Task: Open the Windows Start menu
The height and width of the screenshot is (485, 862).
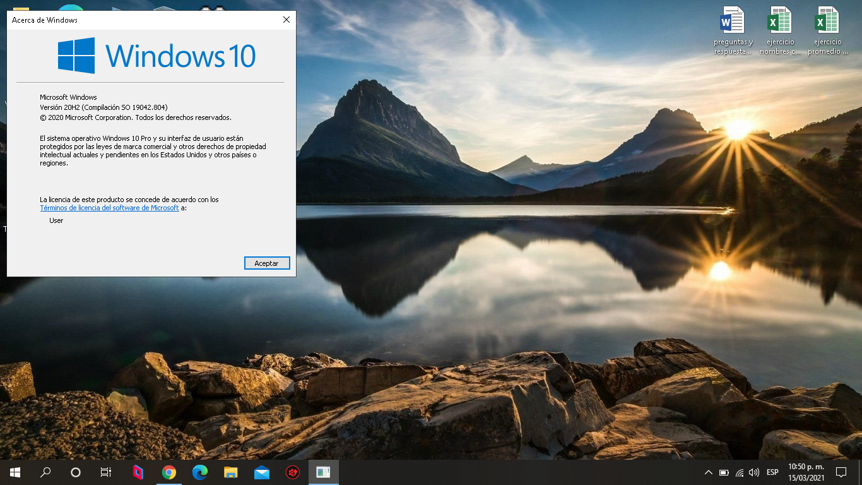Action: [x=15, y=472]
